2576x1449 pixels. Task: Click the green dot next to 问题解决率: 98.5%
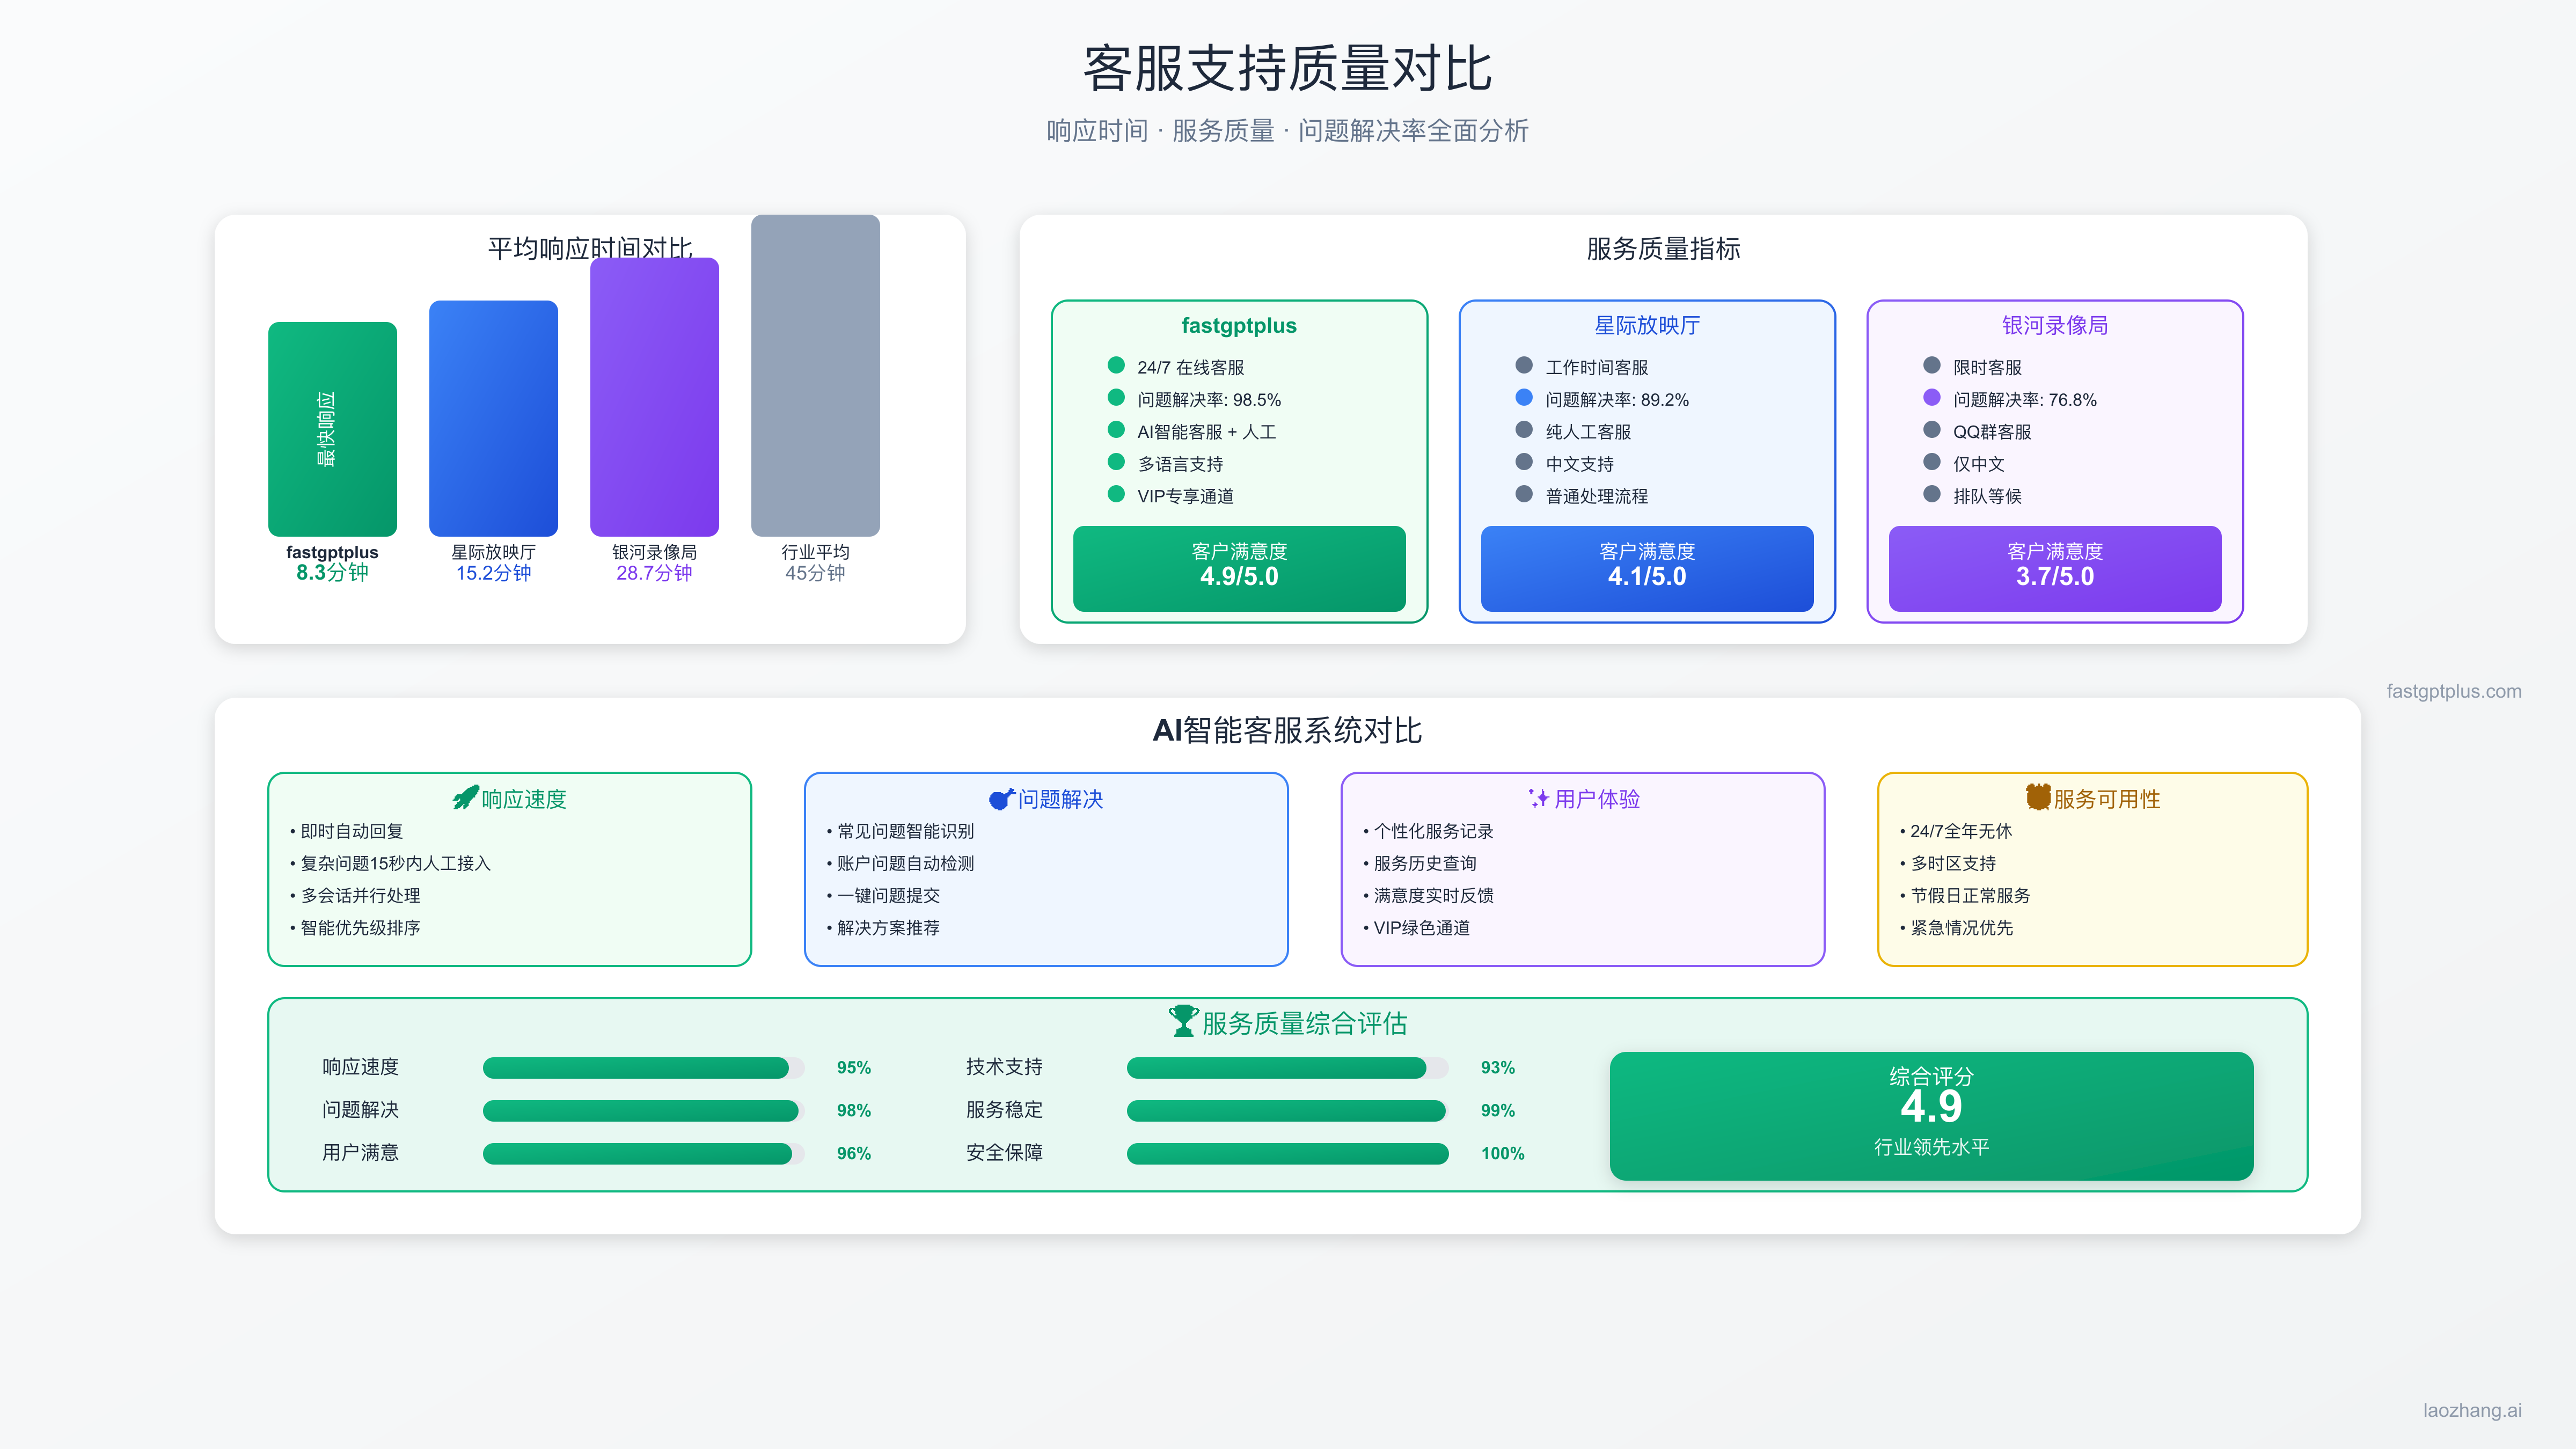1116,397
